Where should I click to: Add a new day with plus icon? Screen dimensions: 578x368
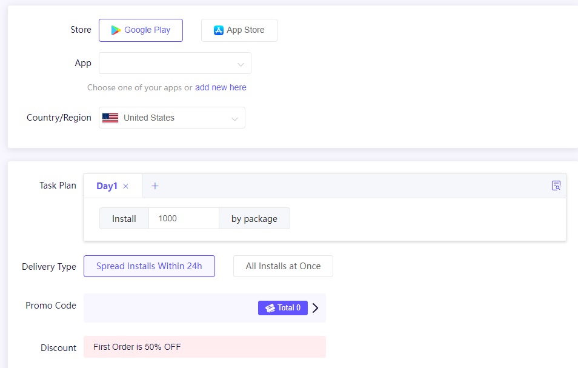pyautogui.click(x=155, y=186)
